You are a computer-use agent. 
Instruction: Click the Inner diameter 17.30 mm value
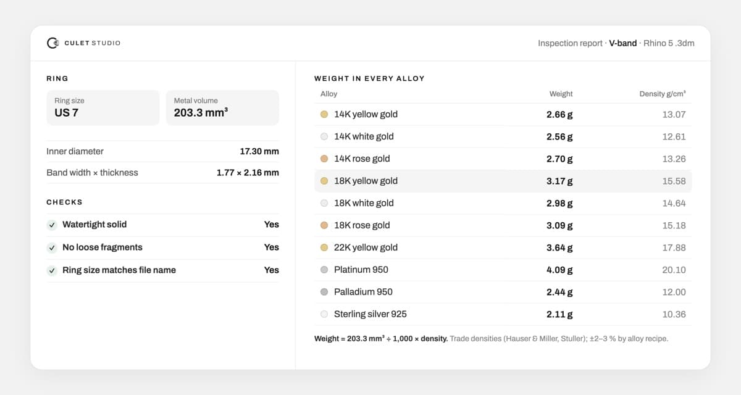coord(259,151)
